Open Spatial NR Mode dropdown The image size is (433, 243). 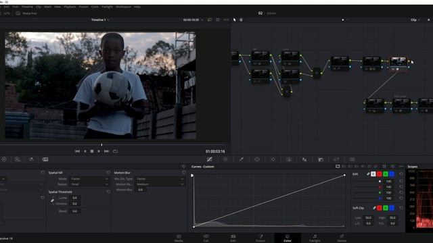(x=89, y=179)
